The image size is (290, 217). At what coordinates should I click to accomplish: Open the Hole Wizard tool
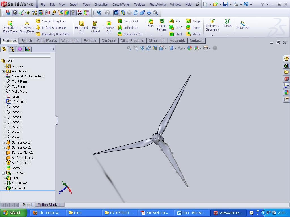[95, 27]
